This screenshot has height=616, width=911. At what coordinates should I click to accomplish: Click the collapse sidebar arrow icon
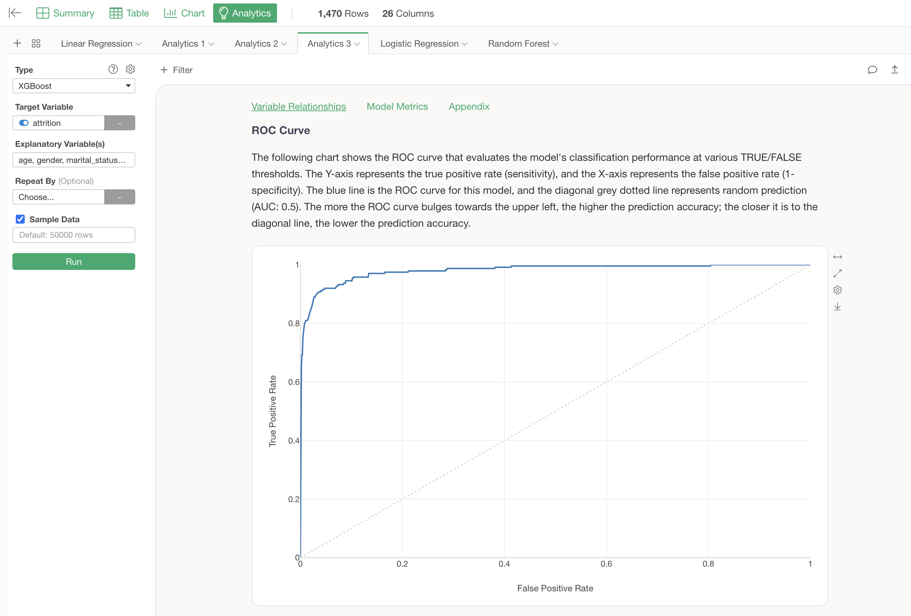(14, 13)
